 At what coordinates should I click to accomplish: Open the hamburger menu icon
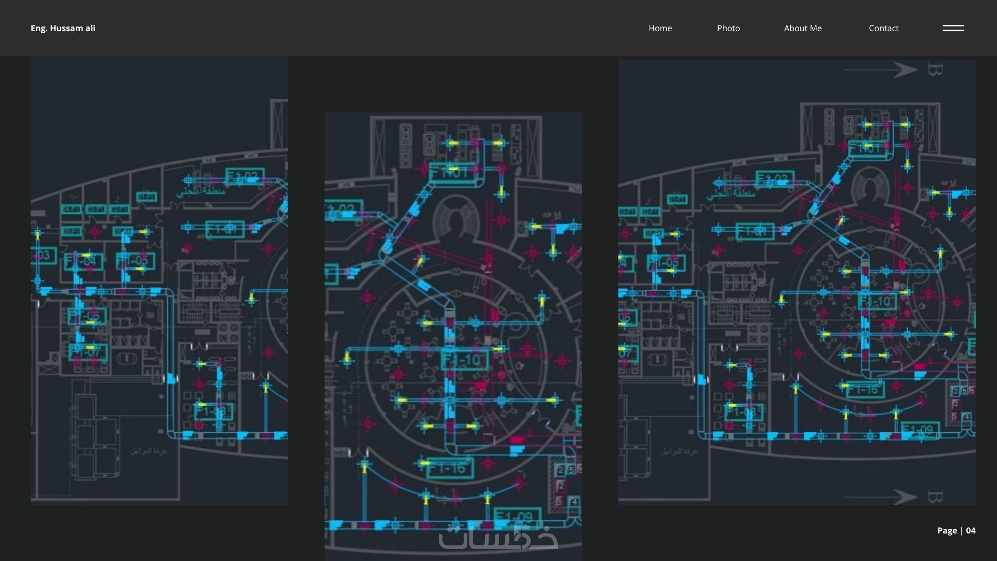[953, 28]
